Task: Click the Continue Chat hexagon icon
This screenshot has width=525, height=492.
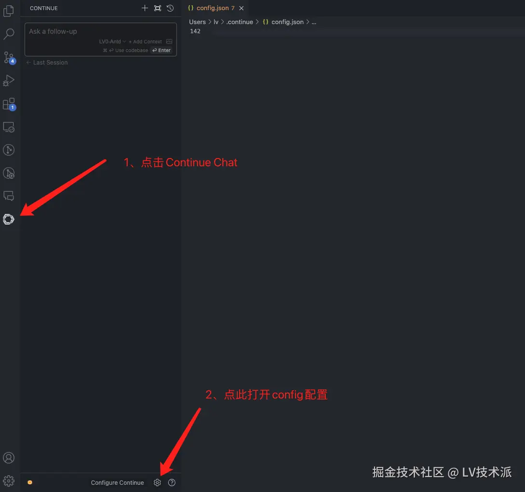Action: point(9,219)
